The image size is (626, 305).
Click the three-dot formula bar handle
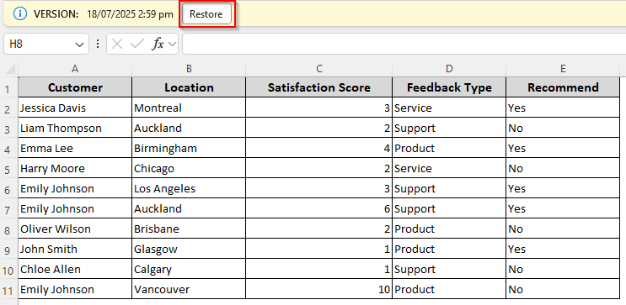click(98, 44)
